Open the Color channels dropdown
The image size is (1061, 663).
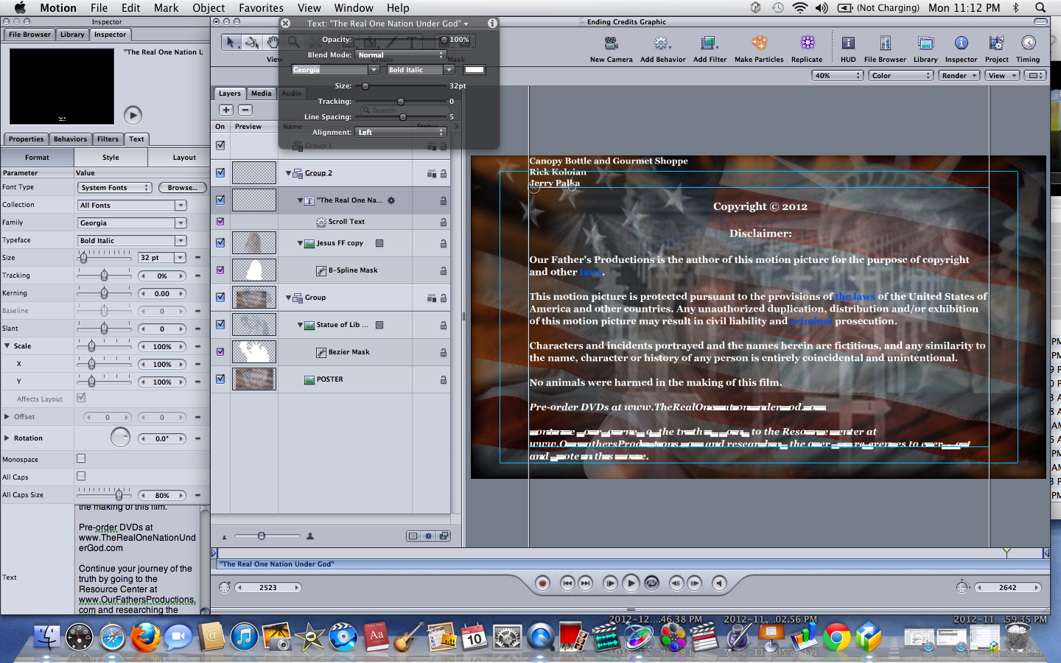click(x=900, y=75)
